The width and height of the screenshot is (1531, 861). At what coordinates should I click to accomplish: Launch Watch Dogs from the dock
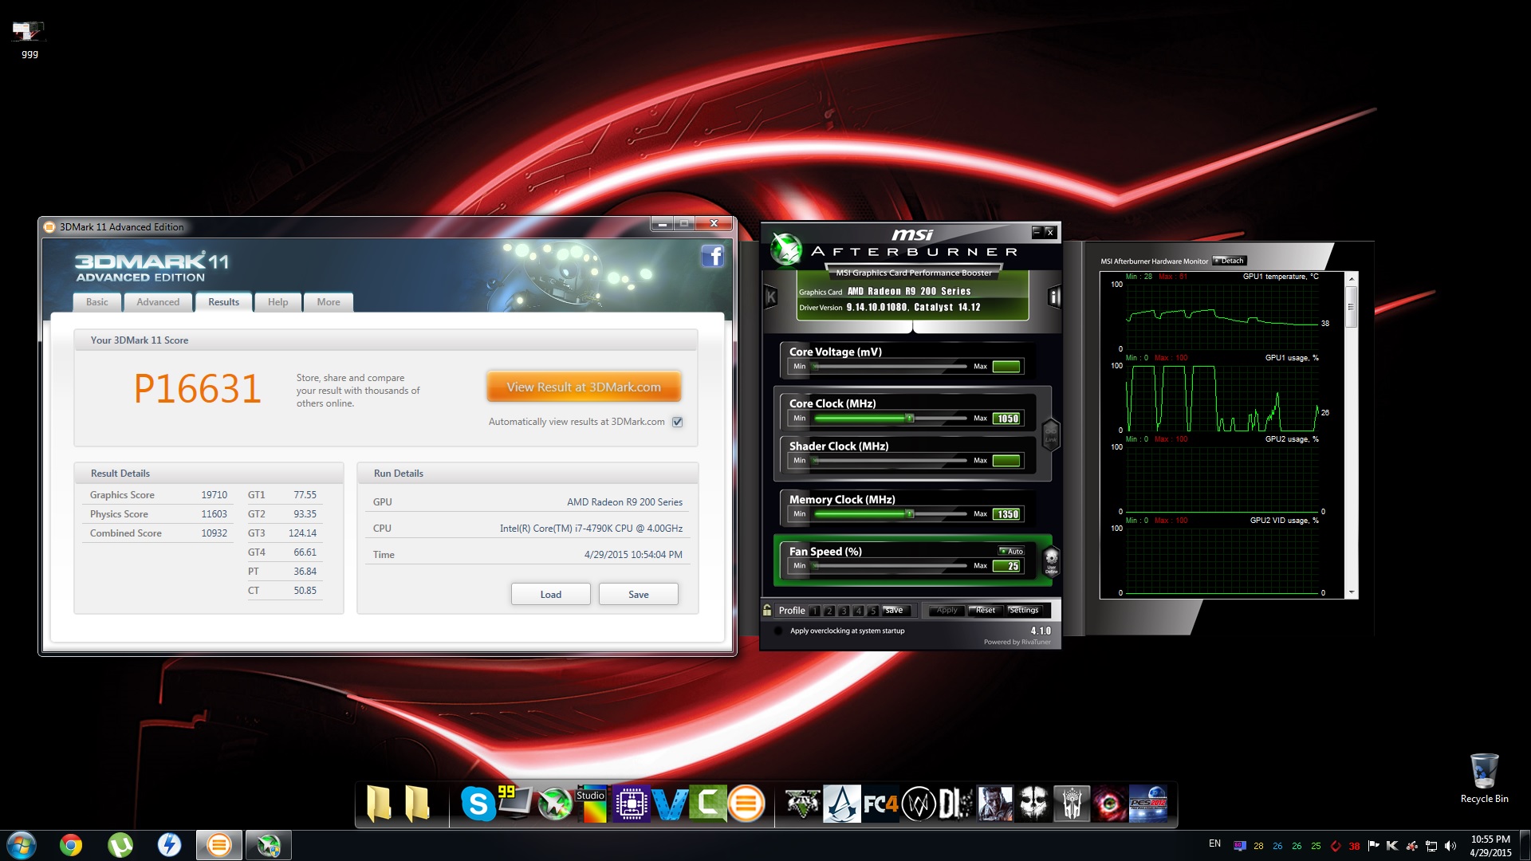point(919,804)
